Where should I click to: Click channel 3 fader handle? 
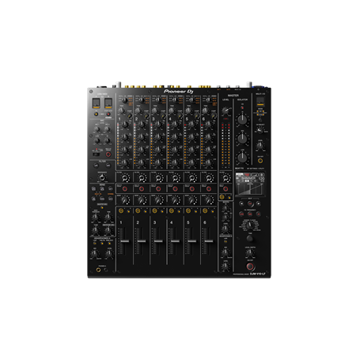[158, 241]
